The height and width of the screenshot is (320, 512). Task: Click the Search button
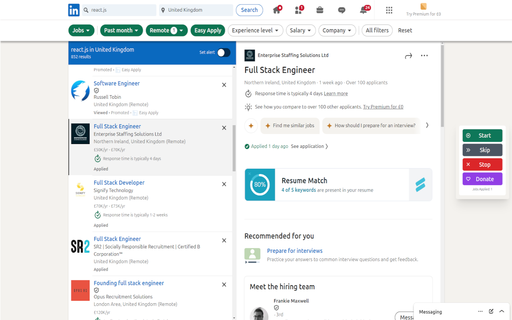pyautogui.click(x=249, y=10)
